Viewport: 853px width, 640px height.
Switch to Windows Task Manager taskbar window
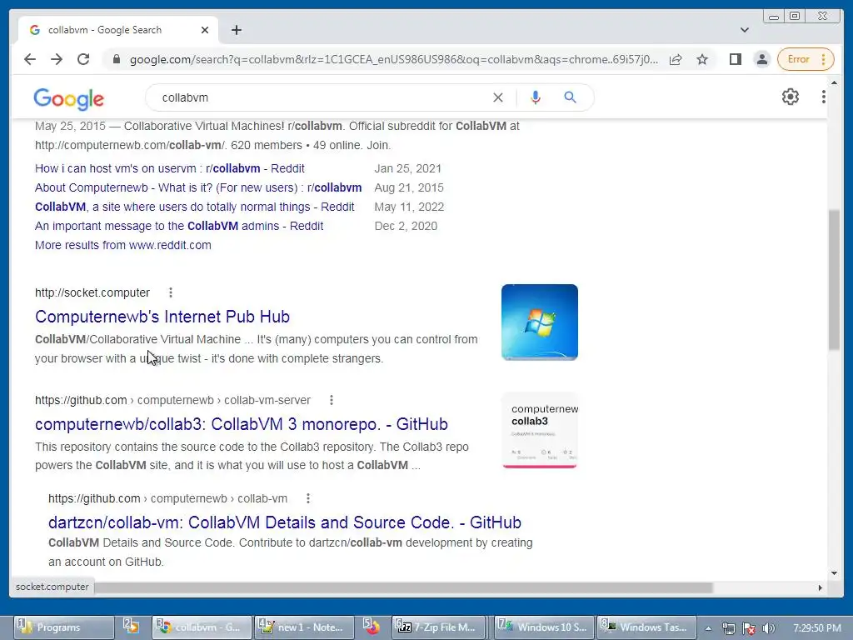(646, 627)
